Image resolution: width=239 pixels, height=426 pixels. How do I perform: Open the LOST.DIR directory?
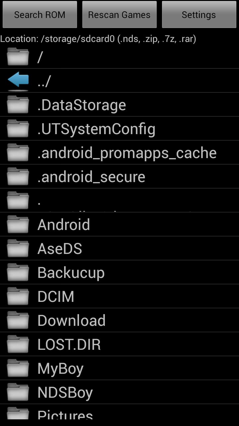pyautogui.click(x=69, y=344)
